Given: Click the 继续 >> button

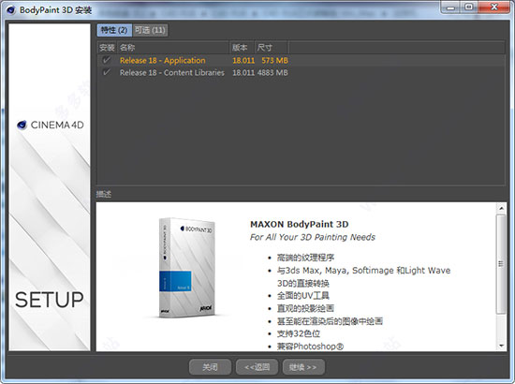Looking at the screenshot, I should point(303,367).
